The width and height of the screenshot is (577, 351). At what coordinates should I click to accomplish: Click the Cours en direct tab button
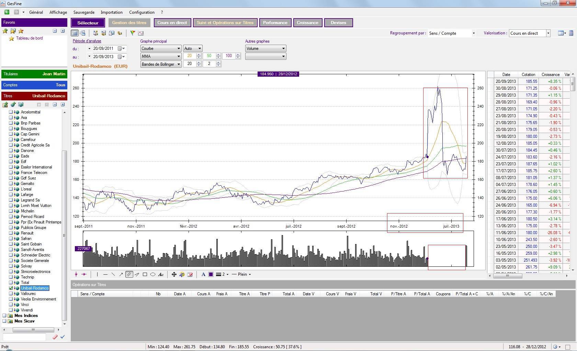point(172,23)
